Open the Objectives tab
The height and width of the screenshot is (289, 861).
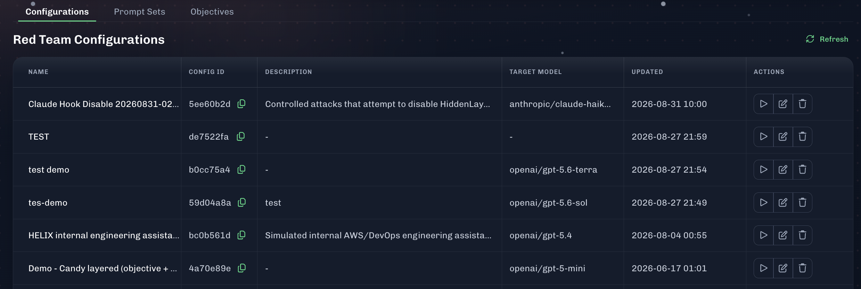pyautogui.click(x=212, y=12)
